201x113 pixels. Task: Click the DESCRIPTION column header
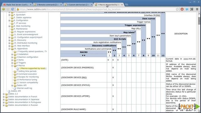coord(181,34)
